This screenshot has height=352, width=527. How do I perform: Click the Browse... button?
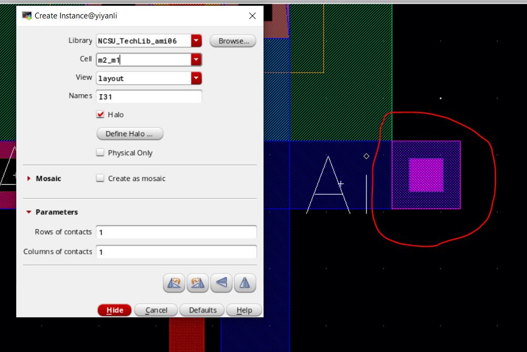click(232, 41)
